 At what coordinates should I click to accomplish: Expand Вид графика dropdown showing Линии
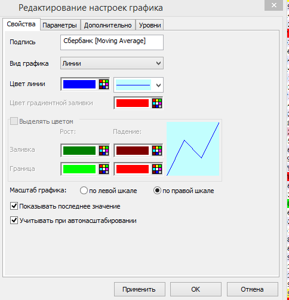click(112, 63)
